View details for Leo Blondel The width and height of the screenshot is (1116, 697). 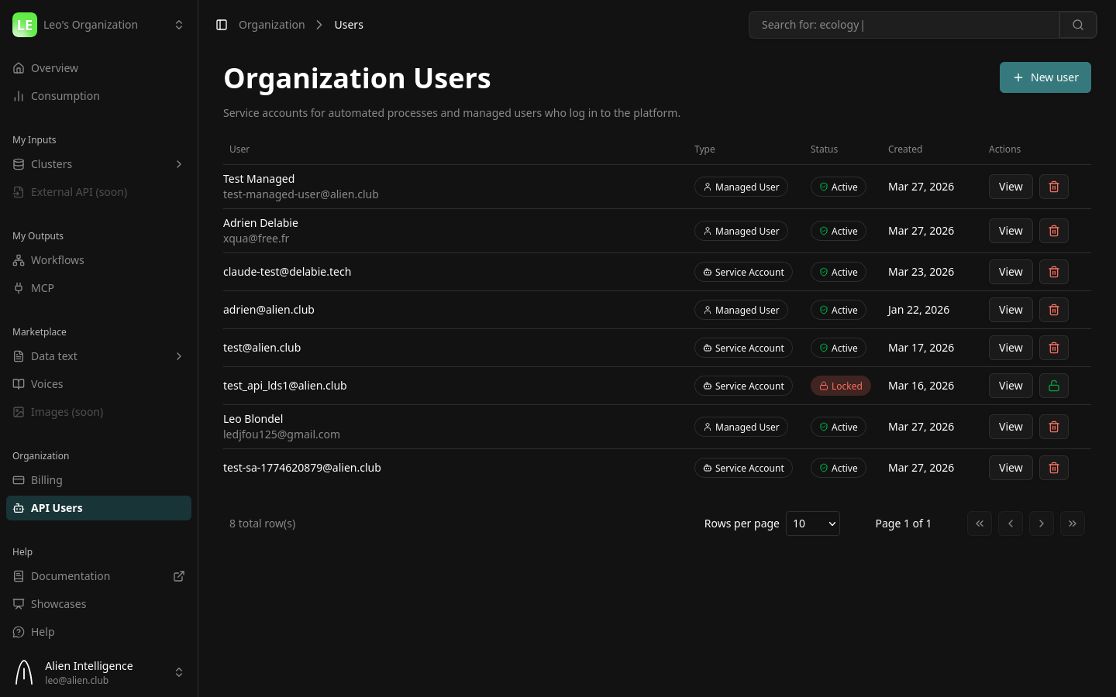point(1011,427)
